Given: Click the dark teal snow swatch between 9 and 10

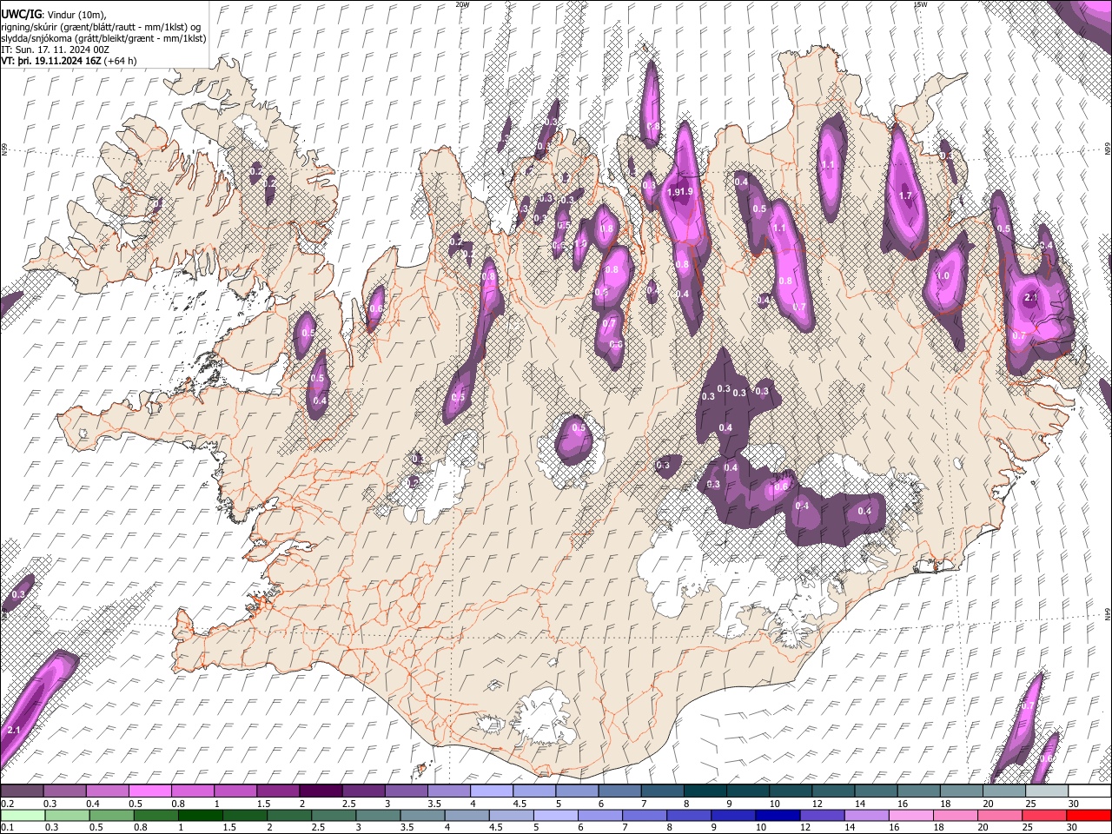Looking at the screenshot, I should pos(748,791).
